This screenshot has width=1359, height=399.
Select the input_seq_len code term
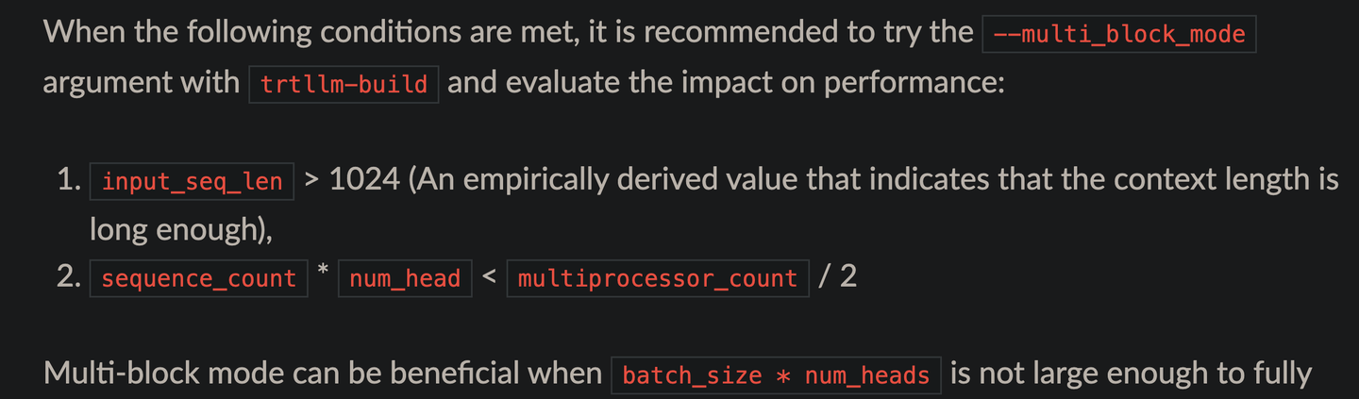[x=192, y=182]
